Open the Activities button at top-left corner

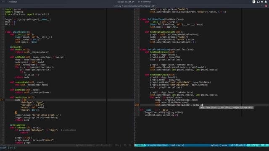[x=3, y=2]
